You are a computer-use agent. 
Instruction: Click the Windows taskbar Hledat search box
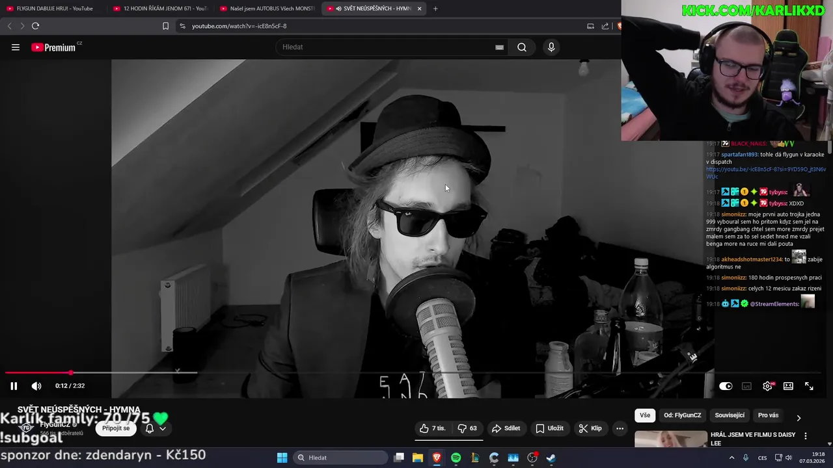tap(340, 458)
